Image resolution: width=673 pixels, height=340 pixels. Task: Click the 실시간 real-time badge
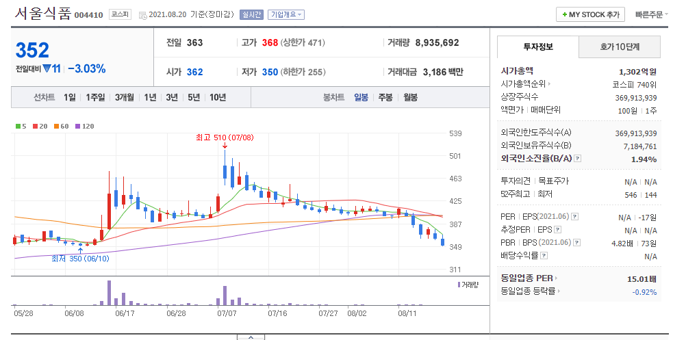coord(251,14)
